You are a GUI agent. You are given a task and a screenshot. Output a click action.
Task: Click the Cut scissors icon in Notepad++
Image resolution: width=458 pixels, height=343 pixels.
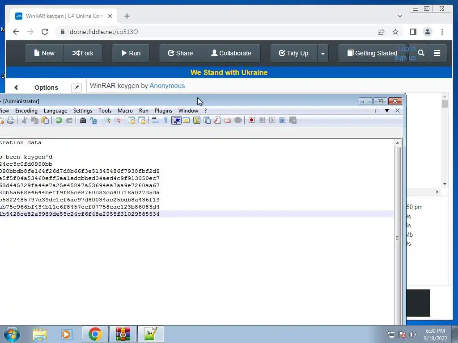[25, 120]
